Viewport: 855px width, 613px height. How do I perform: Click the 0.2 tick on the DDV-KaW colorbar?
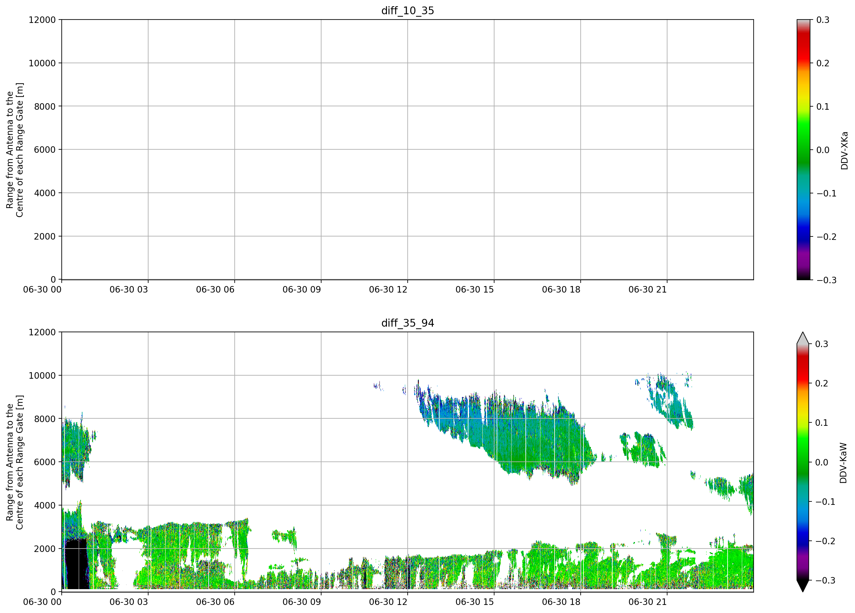coord(822,383)
